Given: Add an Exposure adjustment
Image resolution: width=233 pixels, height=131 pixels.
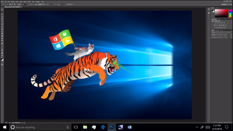Looking at the screenshot, I should 222,23.
